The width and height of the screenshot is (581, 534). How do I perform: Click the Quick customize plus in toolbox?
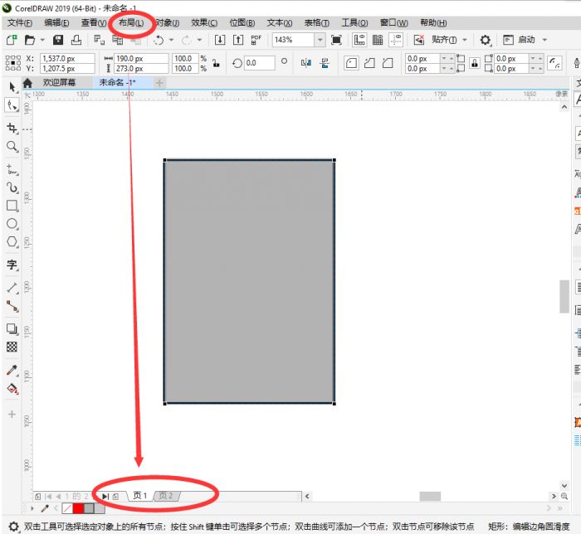pos(12,414)
